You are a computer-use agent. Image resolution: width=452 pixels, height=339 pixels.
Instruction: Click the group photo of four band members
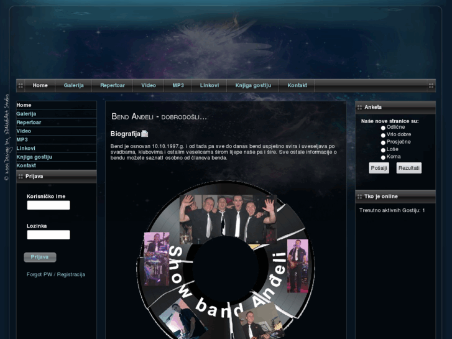coord(228,220)
